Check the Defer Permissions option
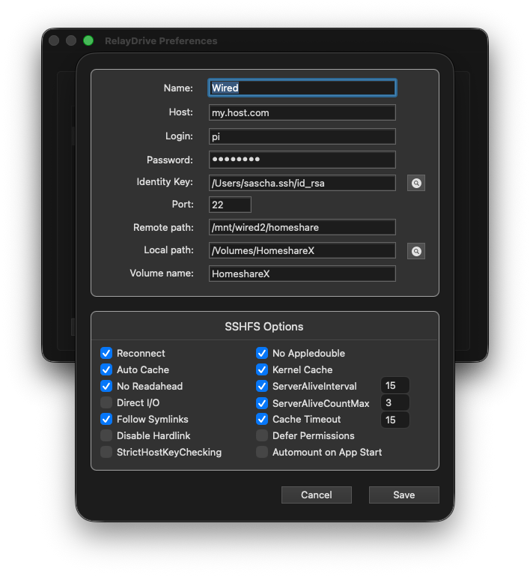The image size is (530, 577). (x=262, y=435)
